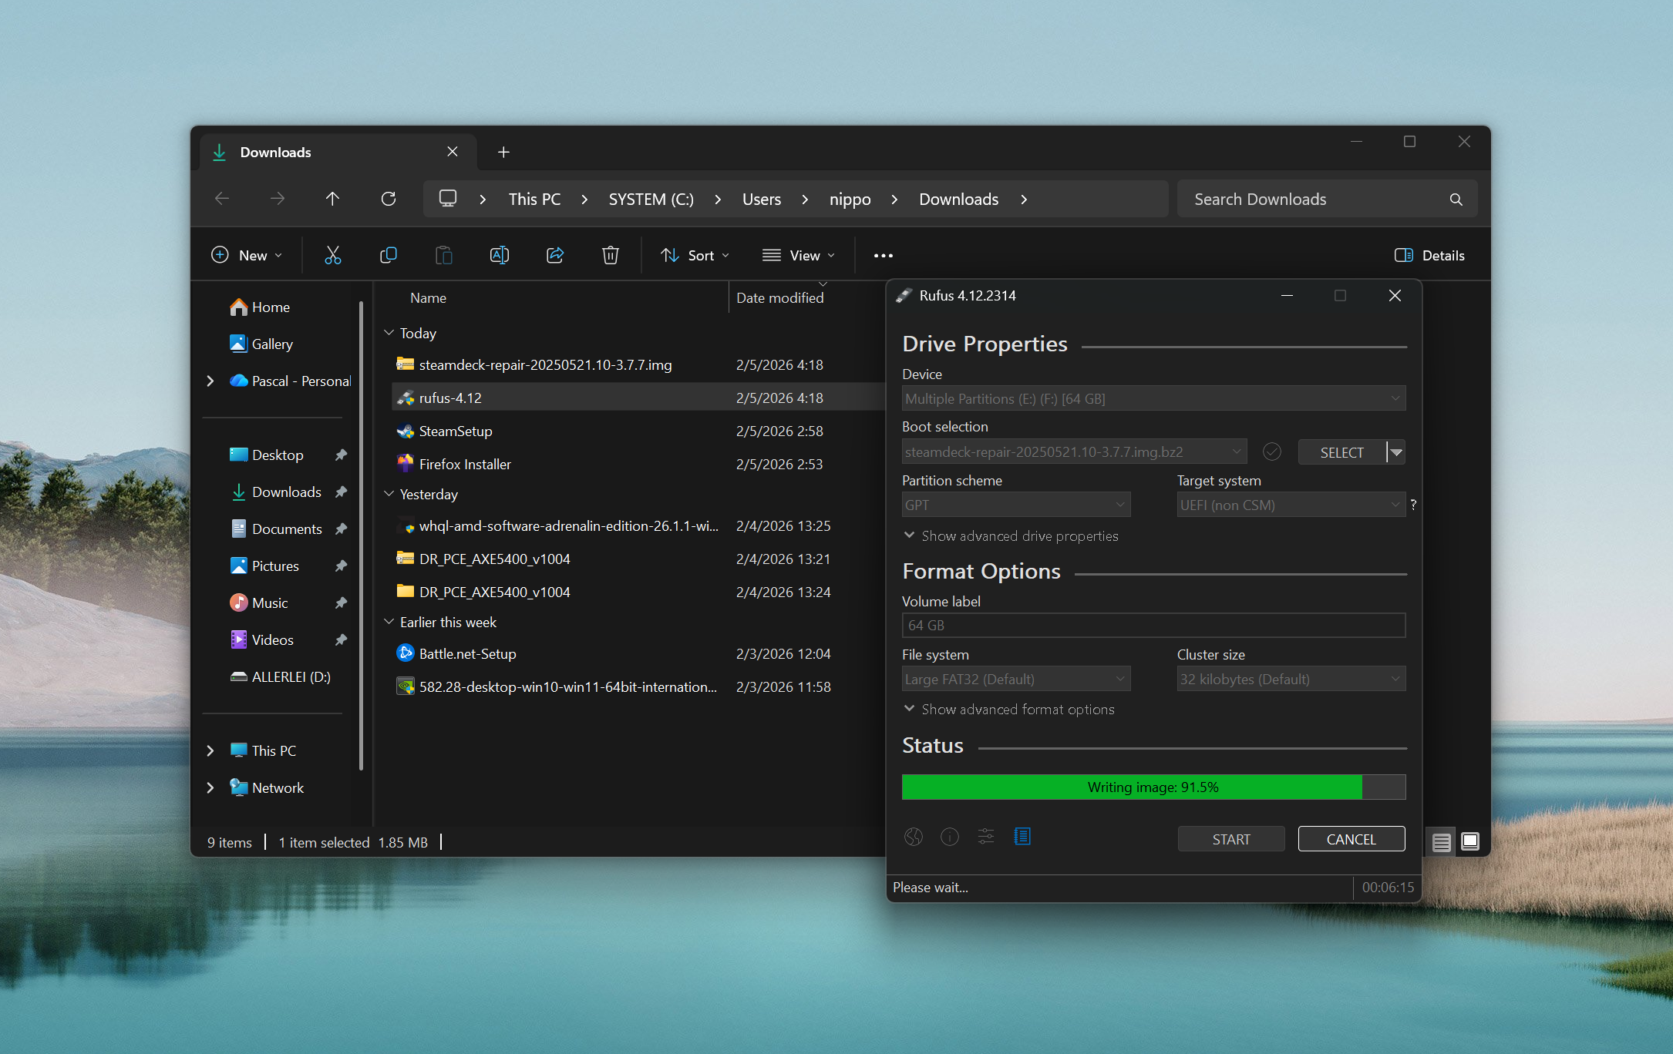Cancel the Rufus write operation
This screenshot has height=1054, width=1673.
(1351, 838)
